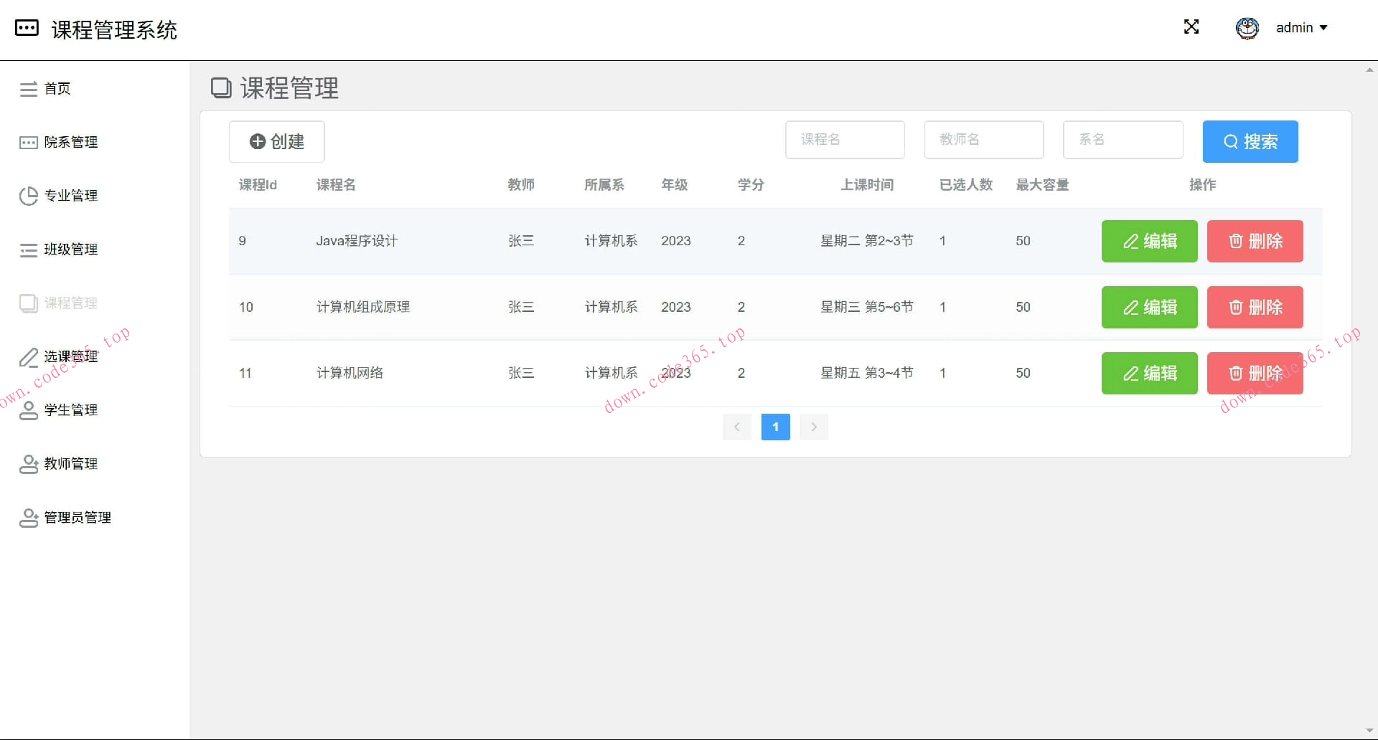Select the 课程管理 menu item
Viewport: 1378px width, 740px height.
pos(70,303)
